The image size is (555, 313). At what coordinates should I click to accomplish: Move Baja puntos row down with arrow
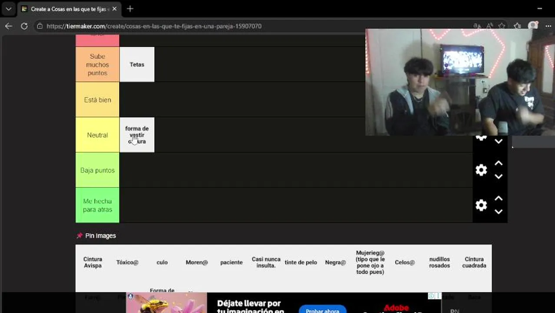pyautogui.click(x=499, y=176)
